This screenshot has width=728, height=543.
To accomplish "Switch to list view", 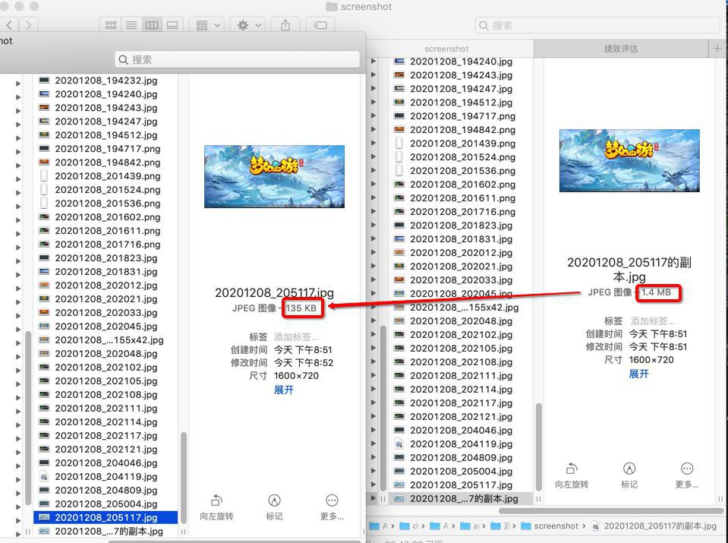I will click(x=131, y=25).
